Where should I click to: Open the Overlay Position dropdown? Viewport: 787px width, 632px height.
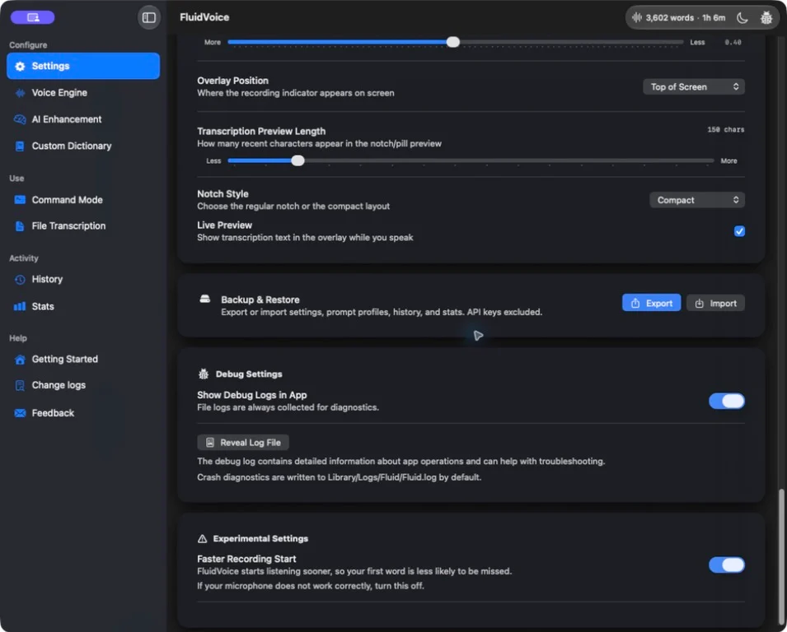(x=694, y=86)
